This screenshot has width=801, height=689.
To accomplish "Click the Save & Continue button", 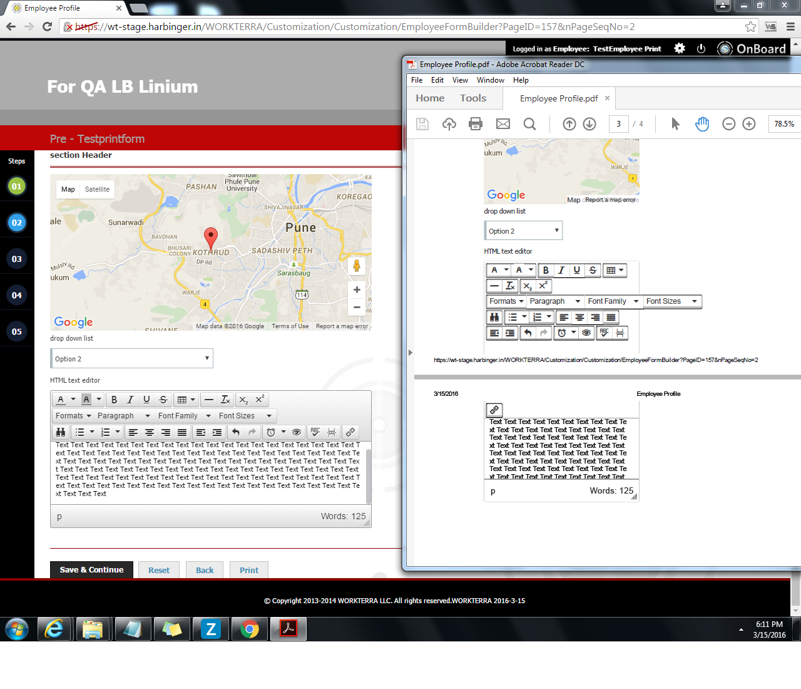I will [91, 570].
